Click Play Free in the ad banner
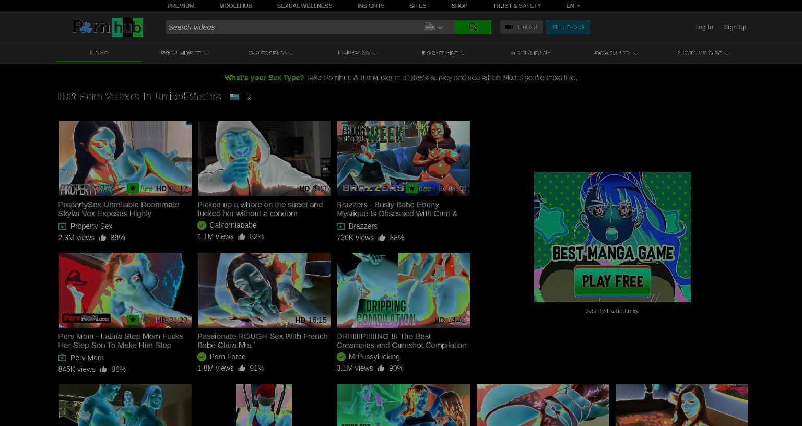Viewport: 802px width, 426px height. pos(612,281)
